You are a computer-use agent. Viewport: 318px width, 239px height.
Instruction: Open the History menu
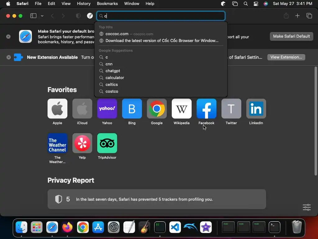pos(84,4)
